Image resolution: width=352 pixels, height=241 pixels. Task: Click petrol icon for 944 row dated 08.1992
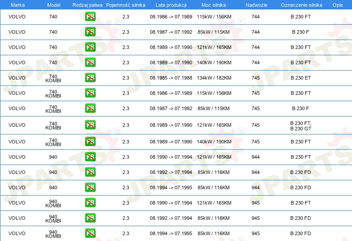point(90,172)
